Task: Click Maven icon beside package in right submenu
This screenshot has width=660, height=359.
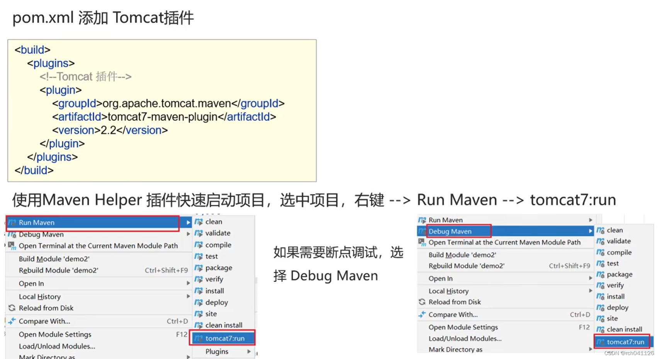Action: pos(600,274)
